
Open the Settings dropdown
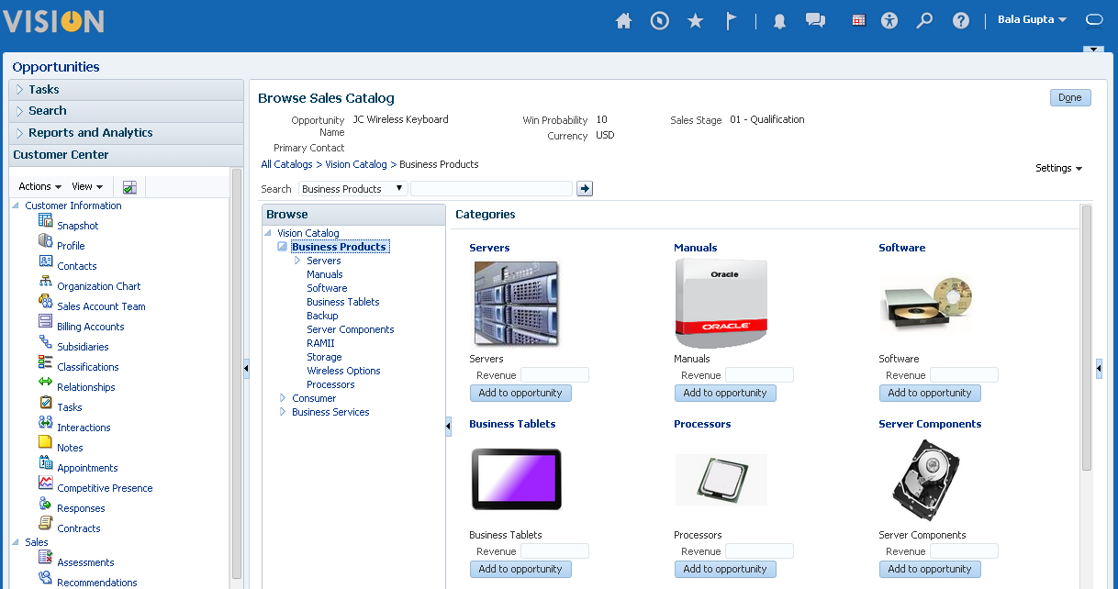1058,168
